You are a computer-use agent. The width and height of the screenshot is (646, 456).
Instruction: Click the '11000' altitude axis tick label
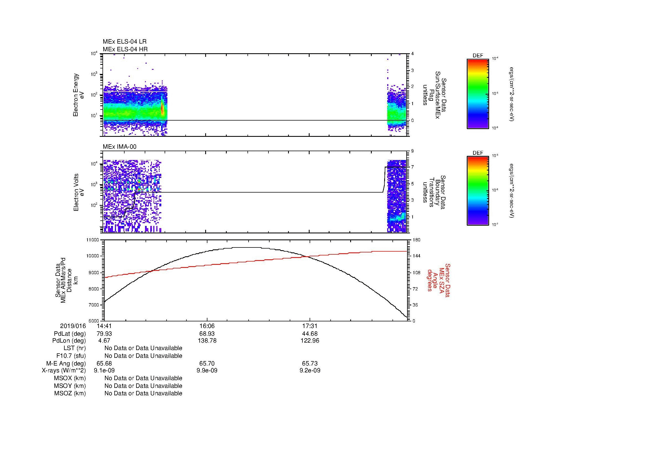point(93,240)
